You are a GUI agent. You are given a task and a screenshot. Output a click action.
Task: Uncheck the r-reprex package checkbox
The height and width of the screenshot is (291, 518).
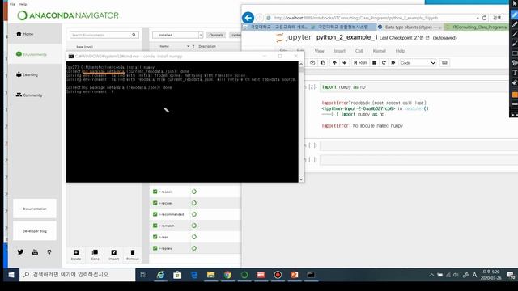point(155,248)
